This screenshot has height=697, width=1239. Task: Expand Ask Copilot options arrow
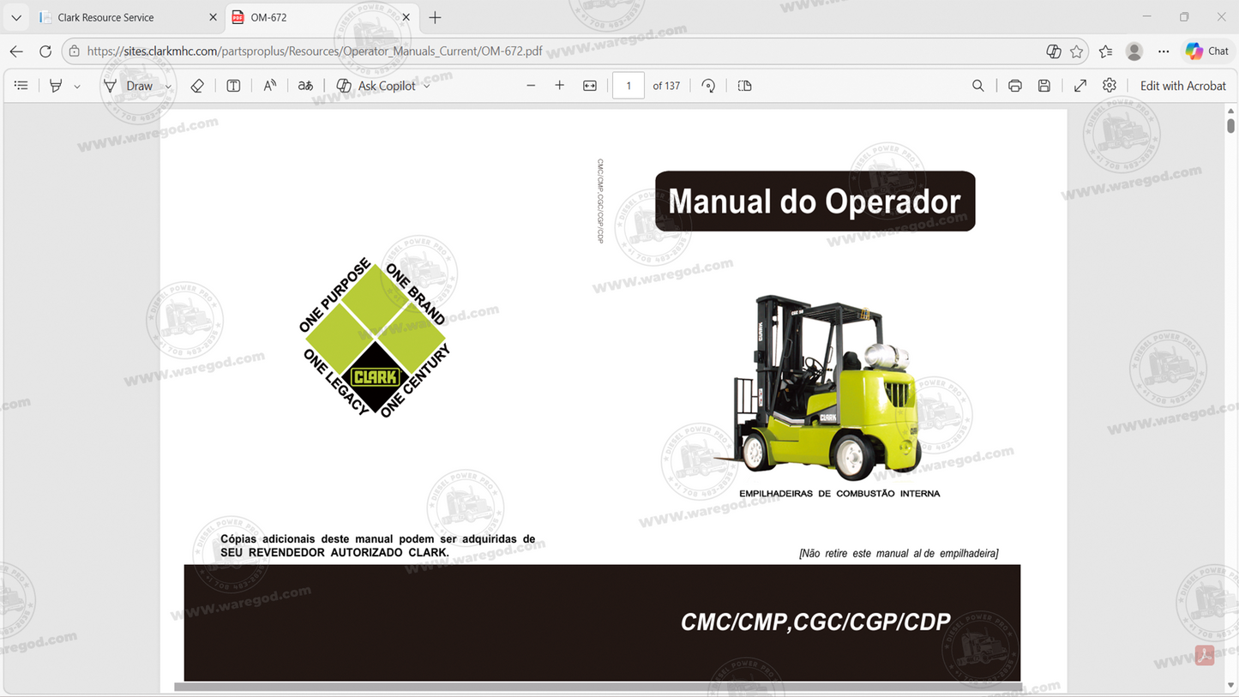[427, 87]
